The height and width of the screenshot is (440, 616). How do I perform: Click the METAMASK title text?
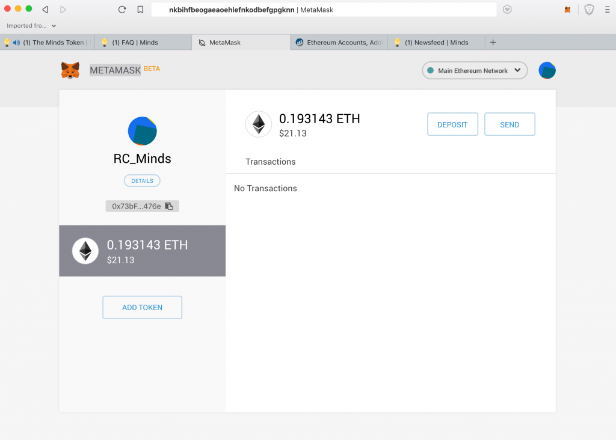click(x=115, y=70)
